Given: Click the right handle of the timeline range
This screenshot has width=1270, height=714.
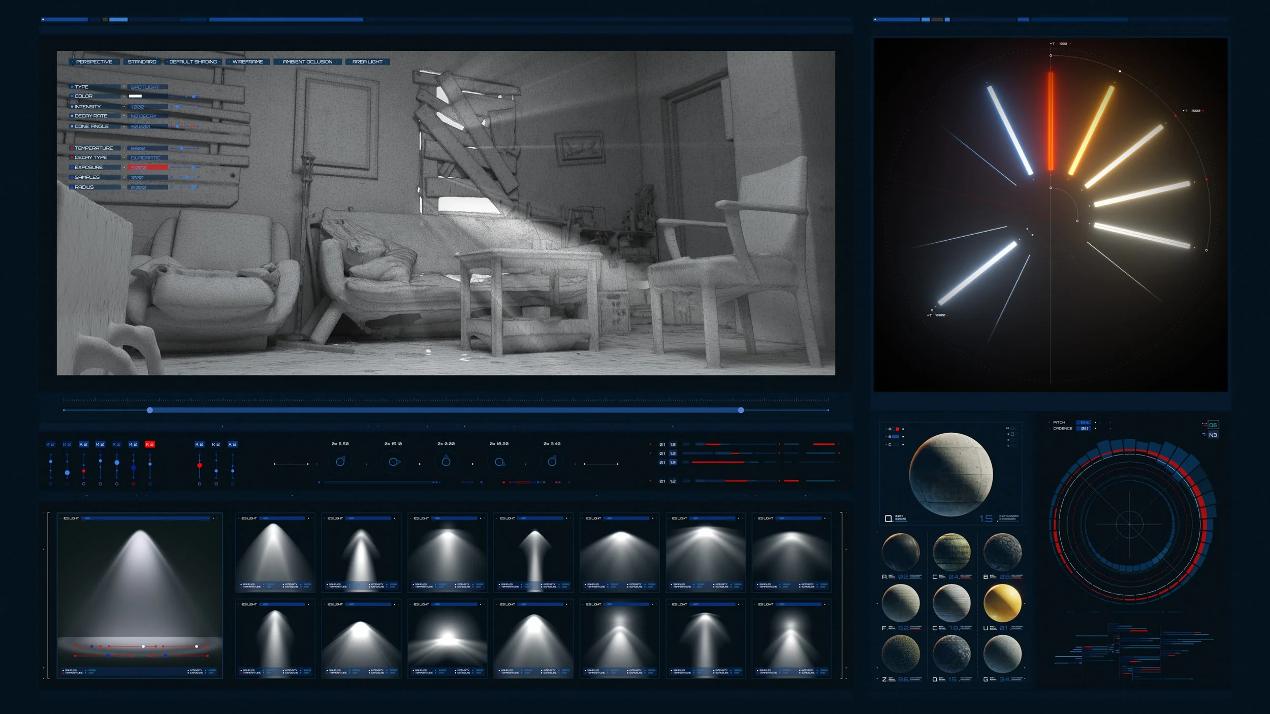Looking at the screenshot, I should click(741, 410).
